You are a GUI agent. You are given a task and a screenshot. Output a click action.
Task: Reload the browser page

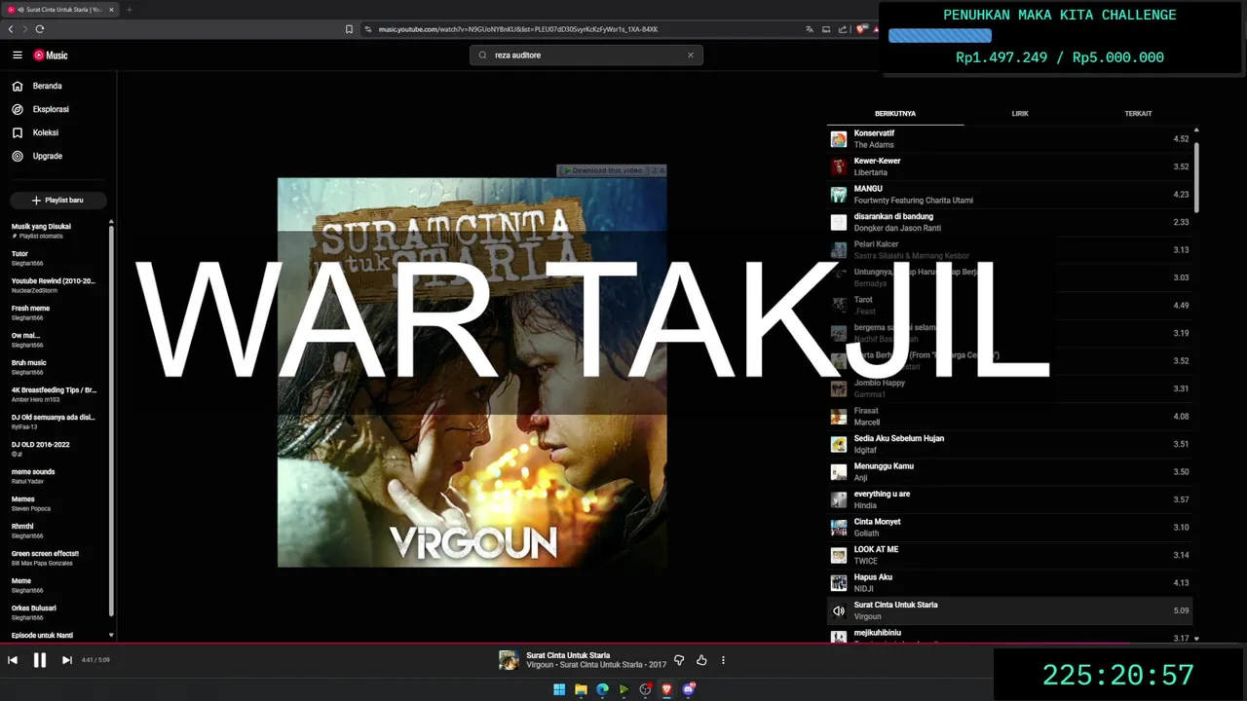click(x=40, y=29)
